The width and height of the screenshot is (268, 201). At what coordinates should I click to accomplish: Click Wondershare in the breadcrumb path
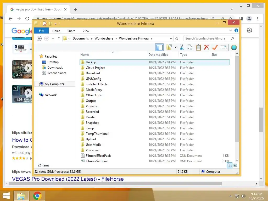104,38
